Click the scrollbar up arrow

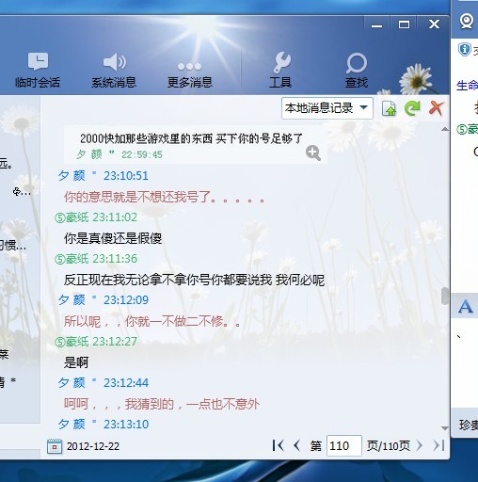[444, 129]
